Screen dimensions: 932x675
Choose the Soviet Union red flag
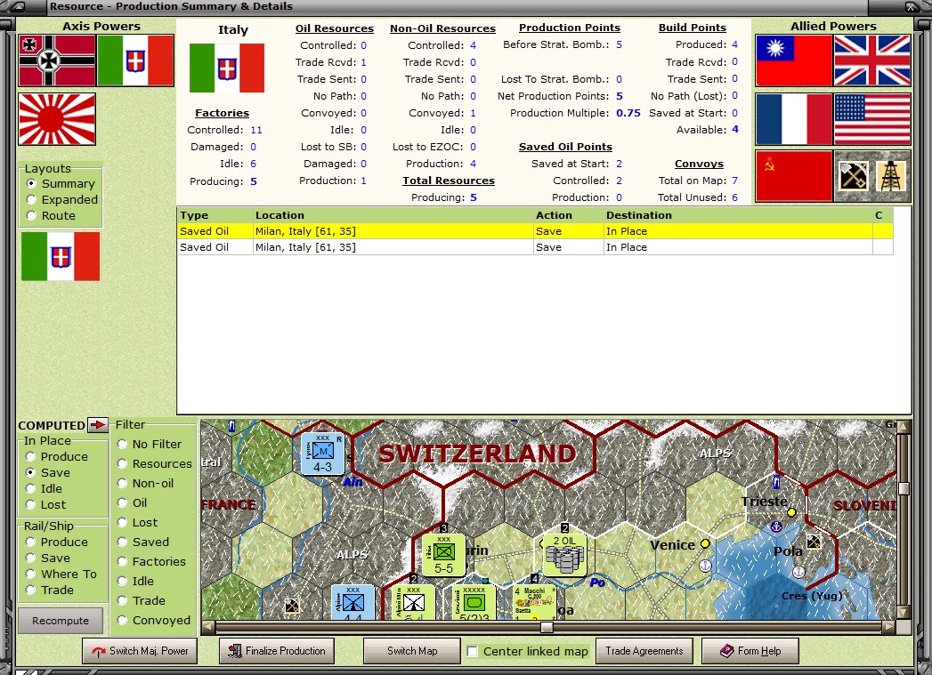[793, 176]
